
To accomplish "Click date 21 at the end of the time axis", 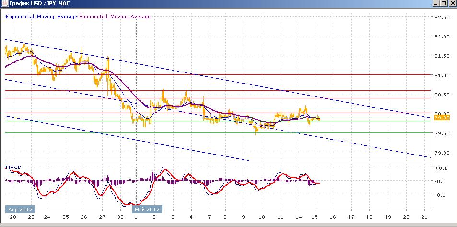I will point(424,217).
